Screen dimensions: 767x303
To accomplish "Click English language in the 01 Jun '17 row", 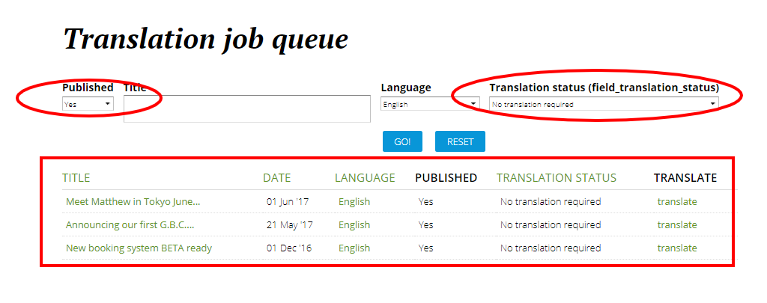I will click(354, 201).
